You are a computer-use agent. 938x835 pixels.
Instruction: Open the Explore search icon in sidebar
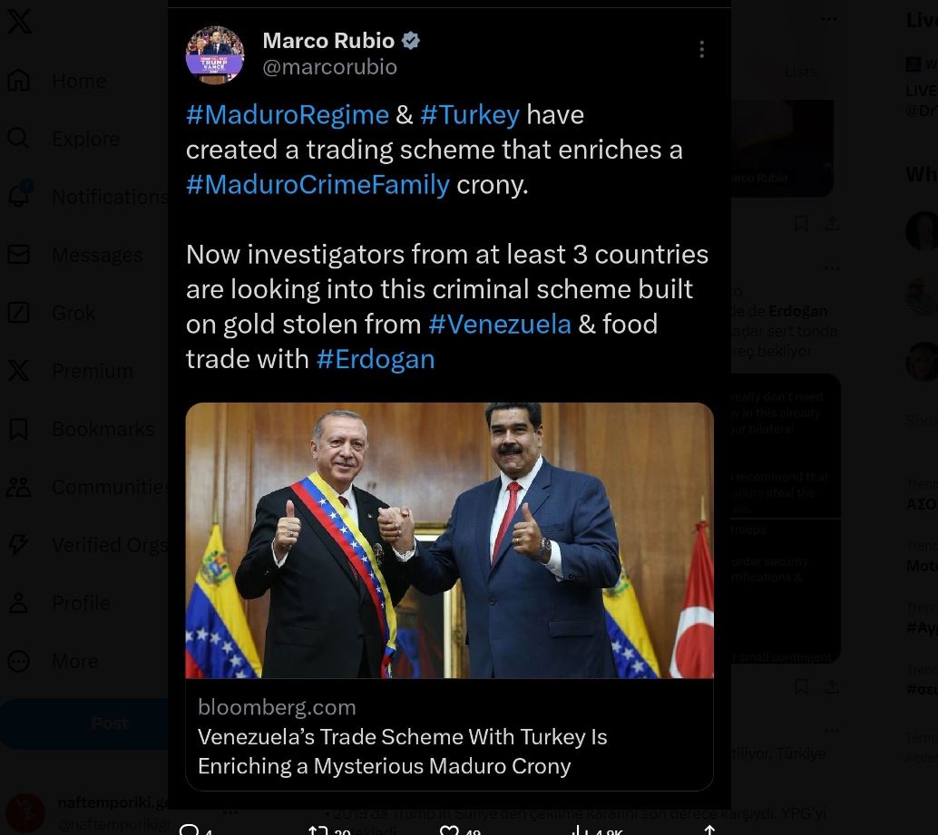pos(18,138)
